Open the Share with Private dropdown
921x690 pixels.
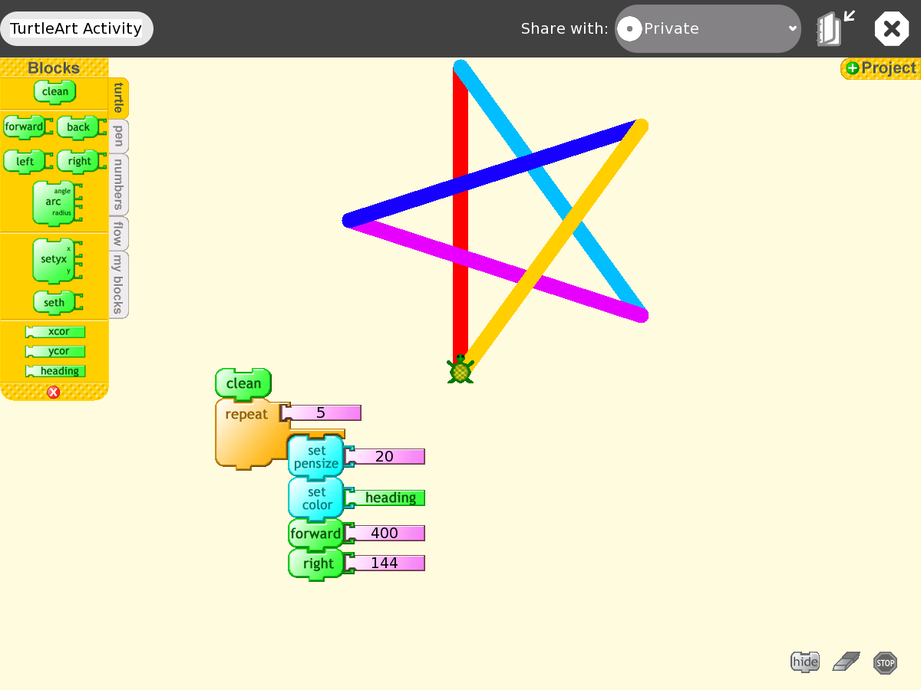click(x=708, y=29)
